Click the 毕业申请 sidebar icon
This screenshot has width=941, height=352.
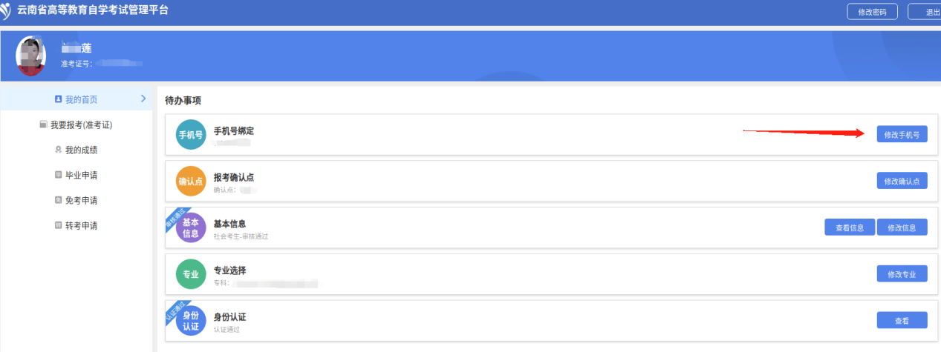click(x=59, y=176)
